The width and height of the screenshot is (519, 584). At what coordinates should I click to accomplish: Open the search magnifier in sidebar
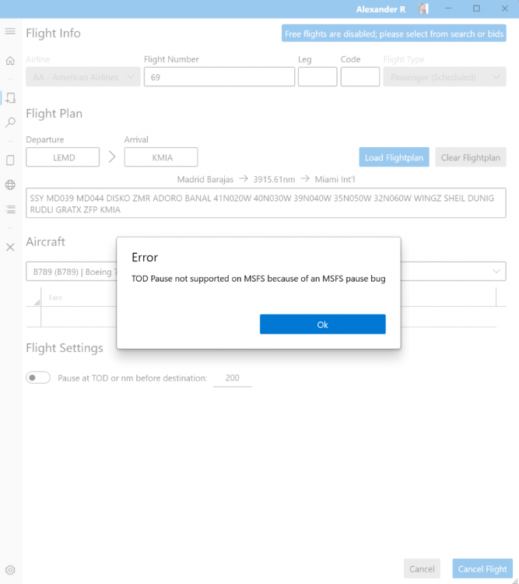pos(10,122)
